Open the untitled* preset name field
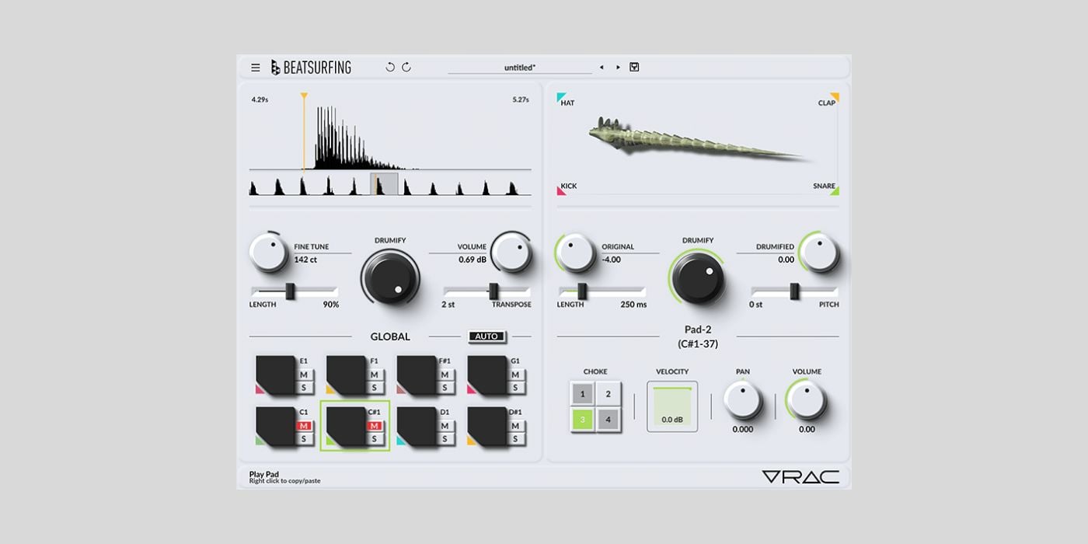The image size is (1088, 544). point(520,68)
